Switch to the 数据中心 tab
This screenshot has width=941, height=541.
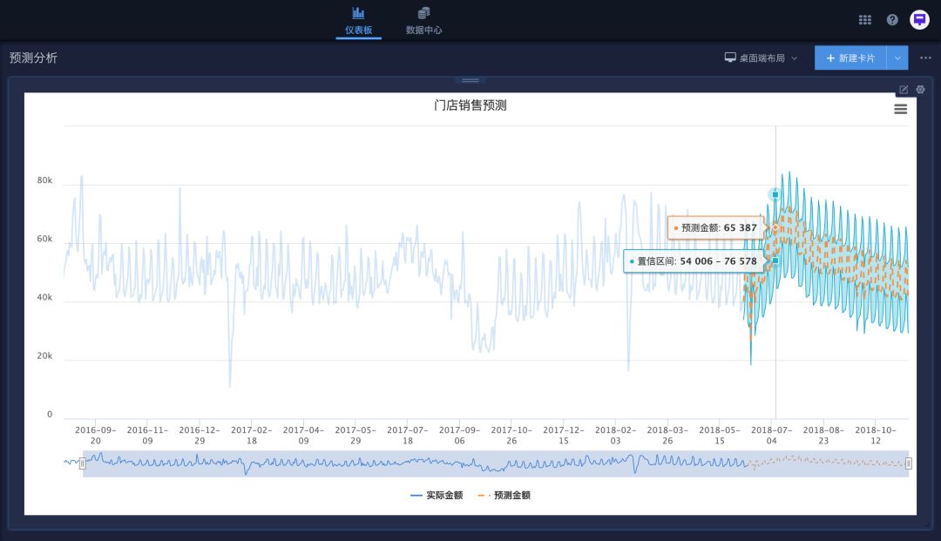tap(423, 21)
